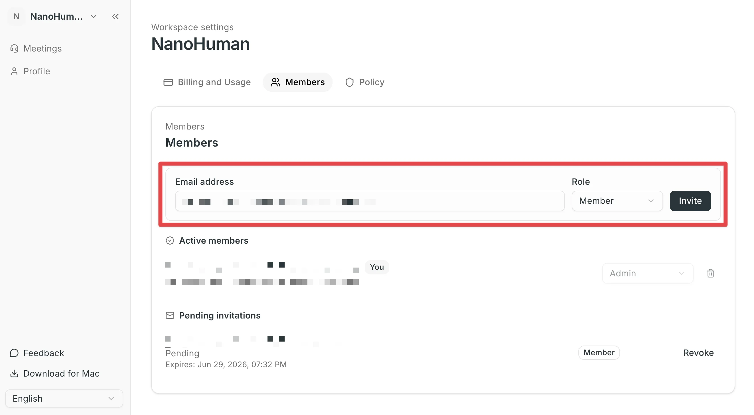Click the Feedback speech bubble icon
Image resolution: width=754 pixels, height=415 pixels.
click(14, 353)
